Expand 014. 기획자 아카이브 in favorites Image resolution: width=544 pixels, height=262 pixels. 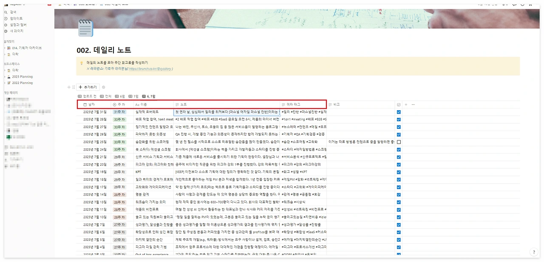click(4, 48)
